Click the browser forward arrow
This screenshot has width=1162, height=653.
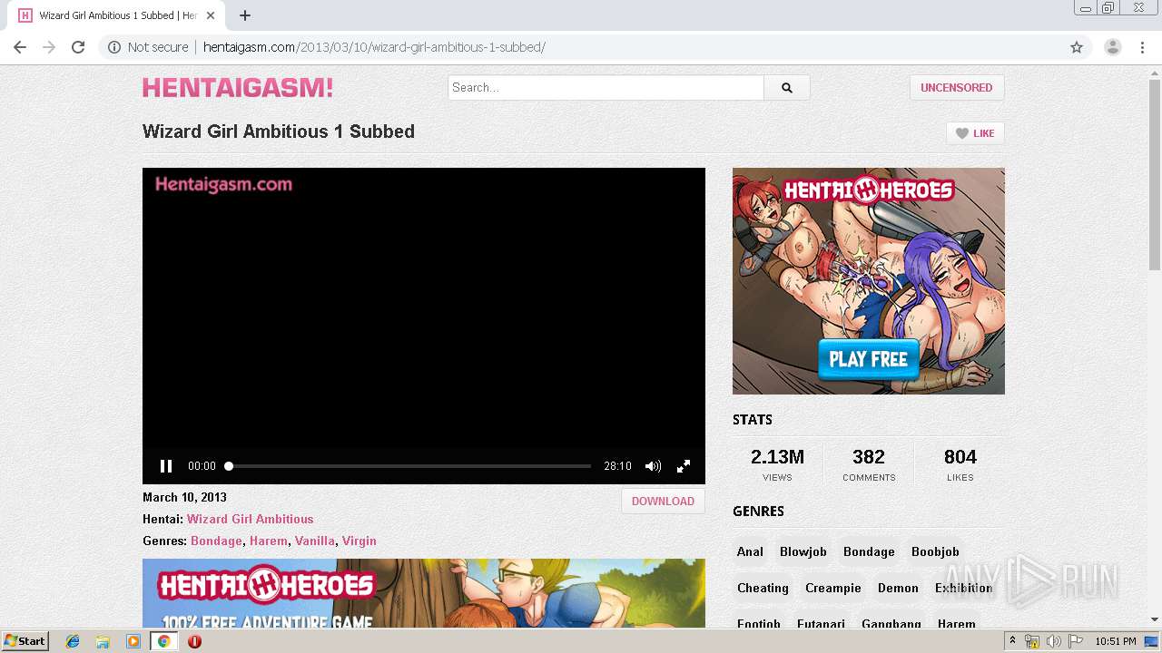49,47
